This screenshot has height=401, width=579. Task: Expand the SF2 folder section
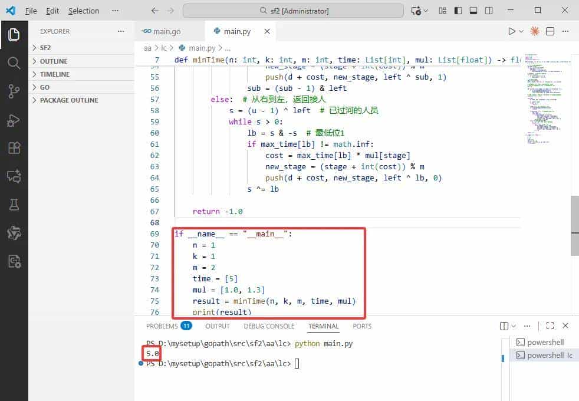tap(45, 48)
